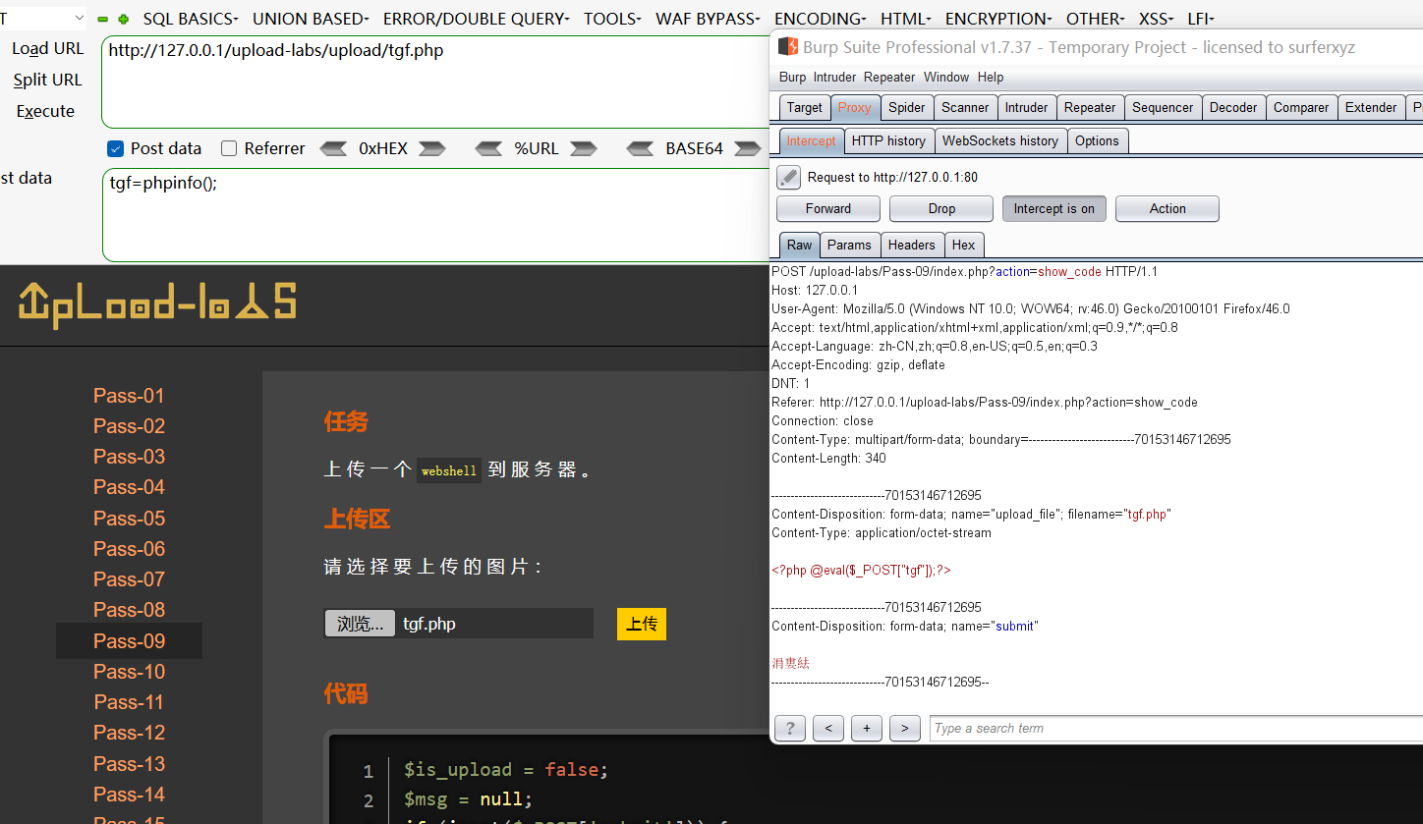1423x824 pixels.
Task: Open the XSS dropdown menu
Action: click(1156, 19)
